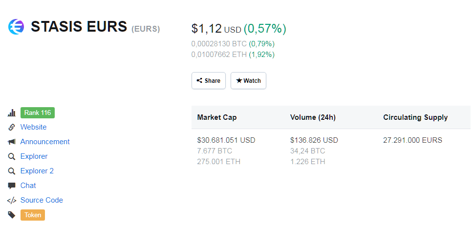The image size is (473, 225).
Task: Click the megaphone icon beside Announcement
Action: (x=12, y=142)
